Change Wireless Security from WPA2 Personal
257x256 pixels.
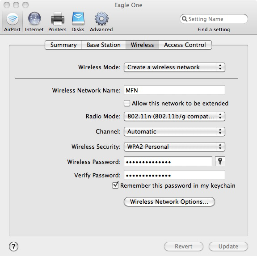[x=174, y=147]
